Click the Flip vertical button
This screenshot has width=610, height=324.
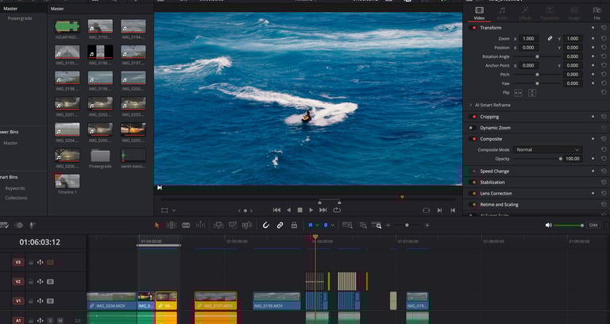532,93
